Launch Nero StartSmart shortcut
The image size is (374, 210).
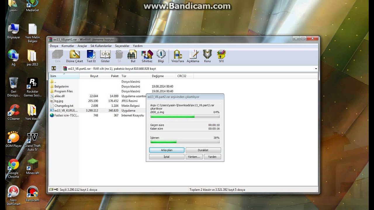point(13,195)
